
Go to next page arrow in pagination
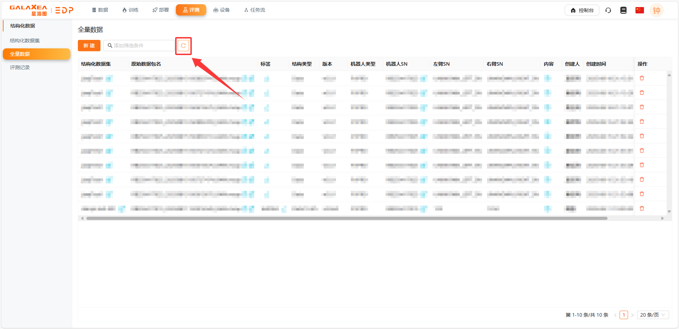coord(632,315)
